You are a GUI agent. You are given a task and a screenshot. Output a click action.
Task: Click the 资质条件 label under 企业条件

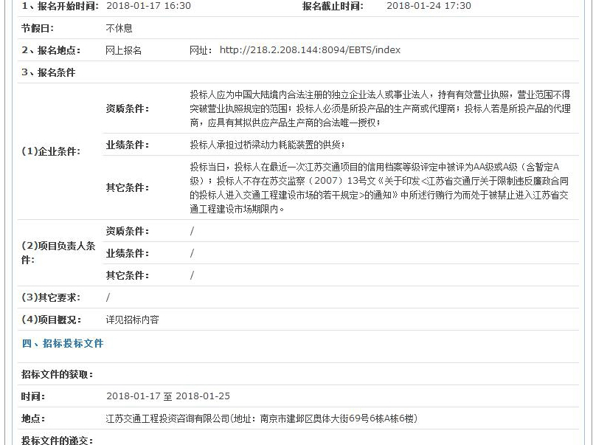click(x=128, y=108)
